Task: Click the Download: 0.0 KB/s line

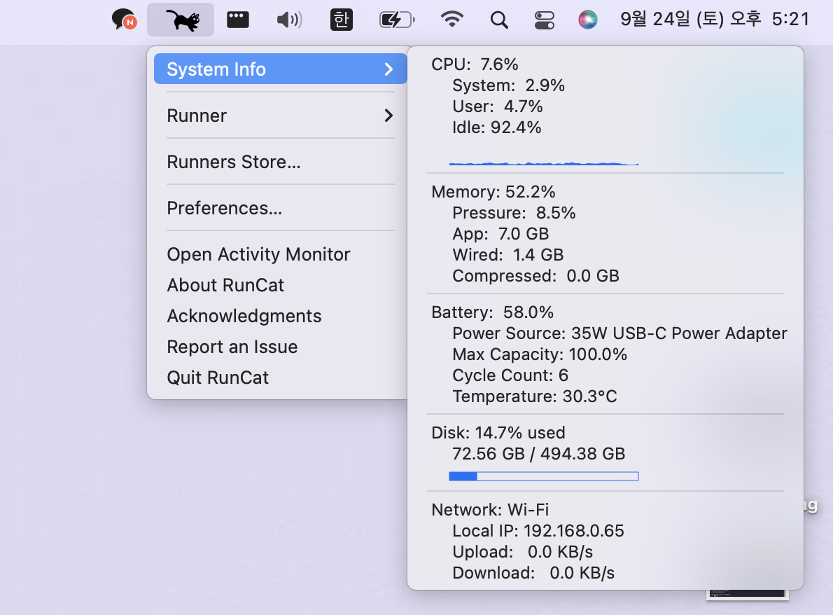Action: point(533,573)
